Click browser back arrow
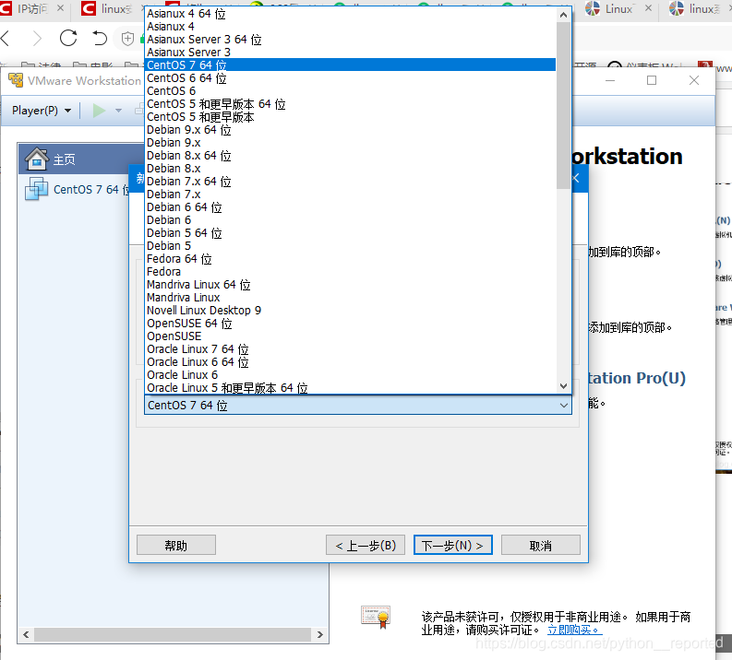 (6, 38)
